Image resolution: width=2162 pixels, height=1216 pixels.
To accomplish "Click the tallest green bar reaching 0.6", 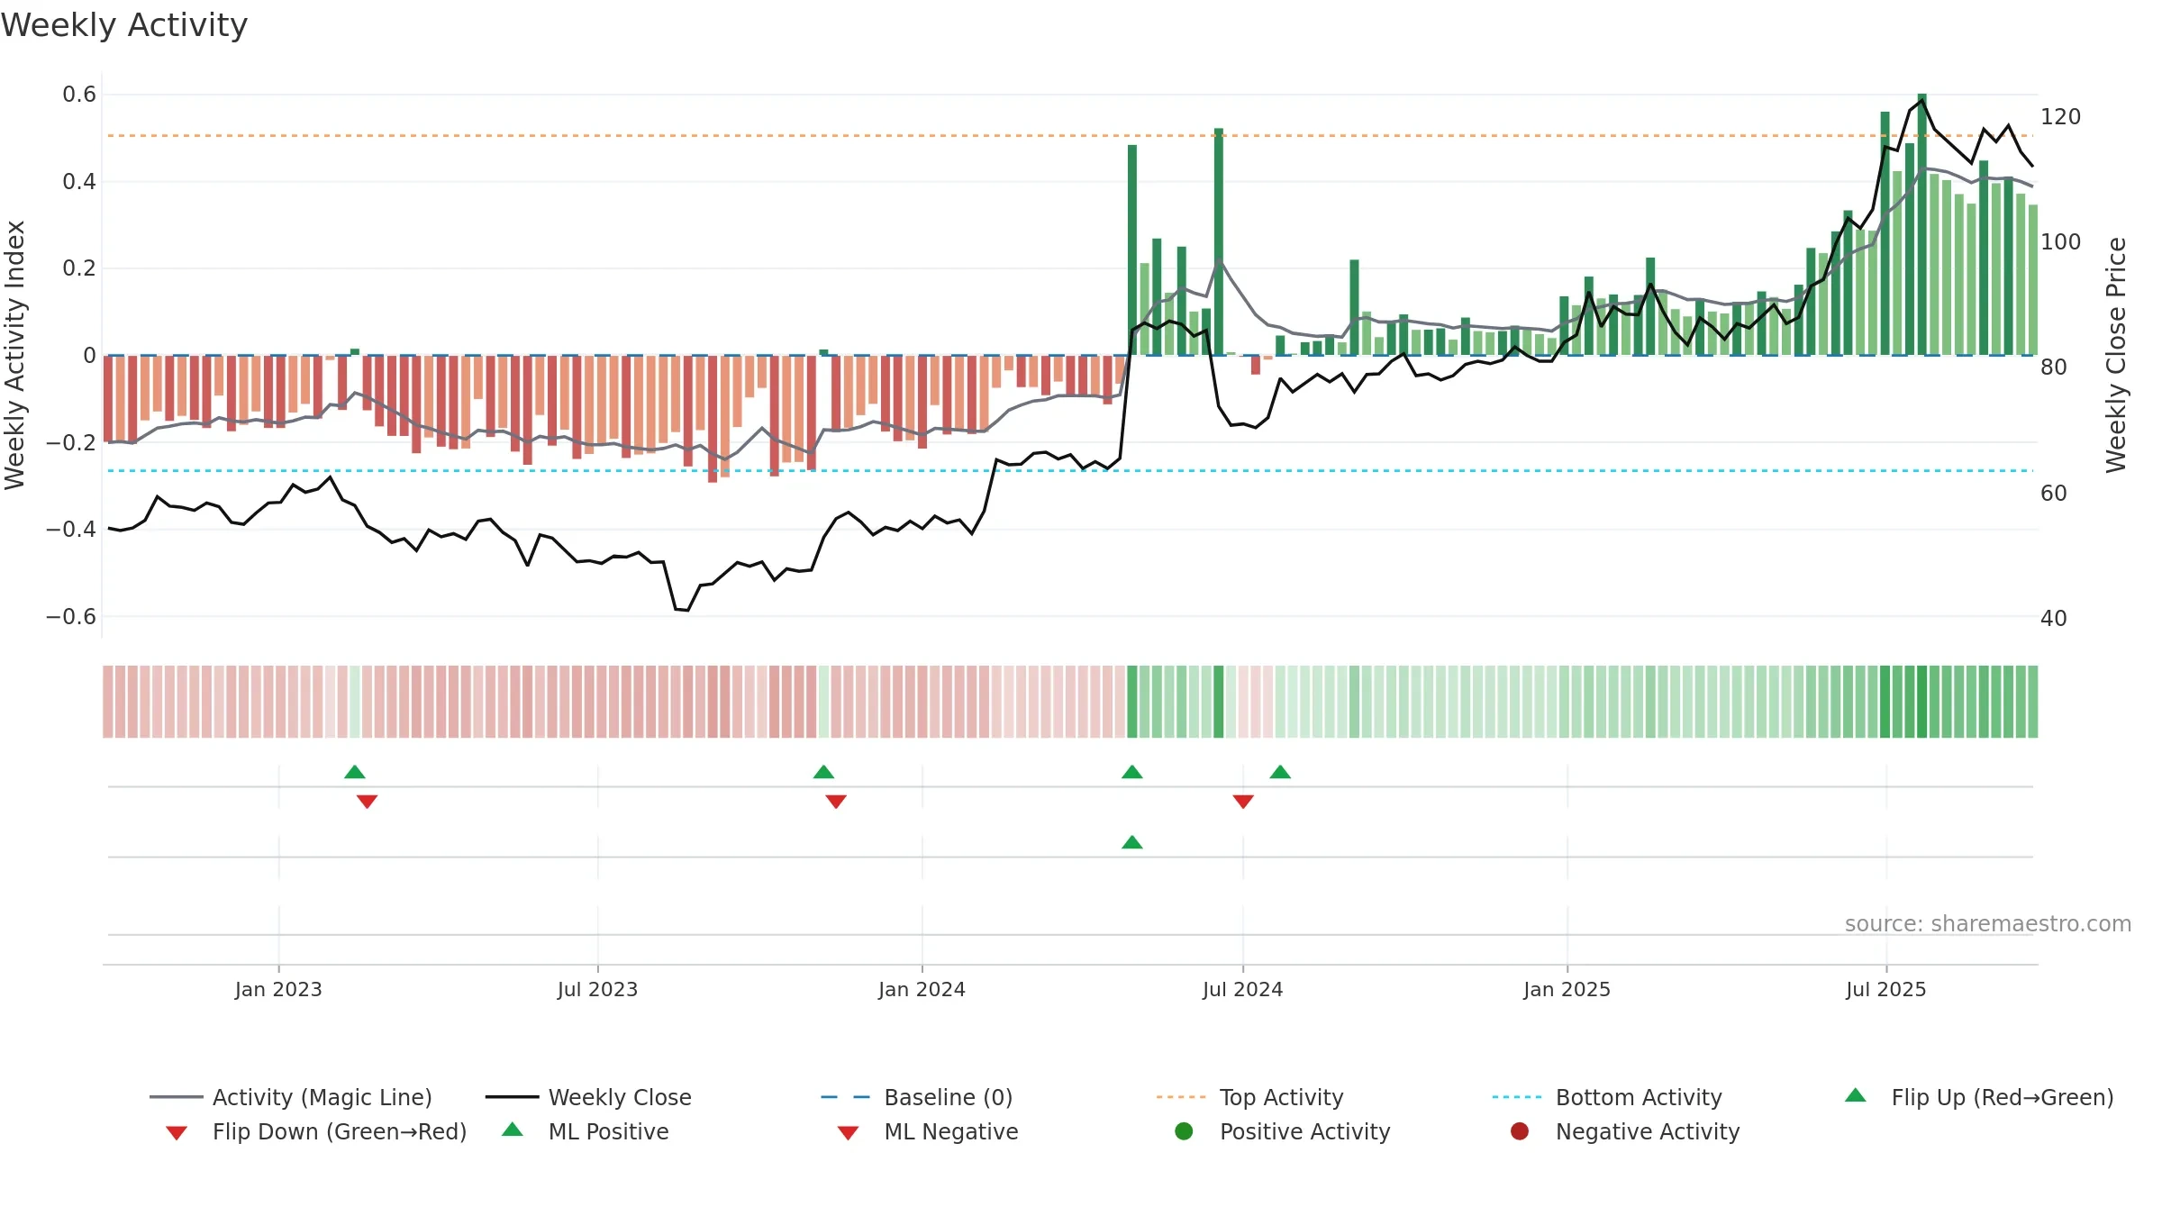I will point(1921,224).
